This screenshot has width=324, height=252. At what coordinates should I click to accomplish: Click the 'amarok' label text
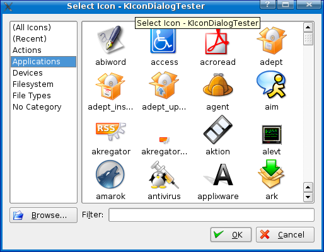[110, 197]
